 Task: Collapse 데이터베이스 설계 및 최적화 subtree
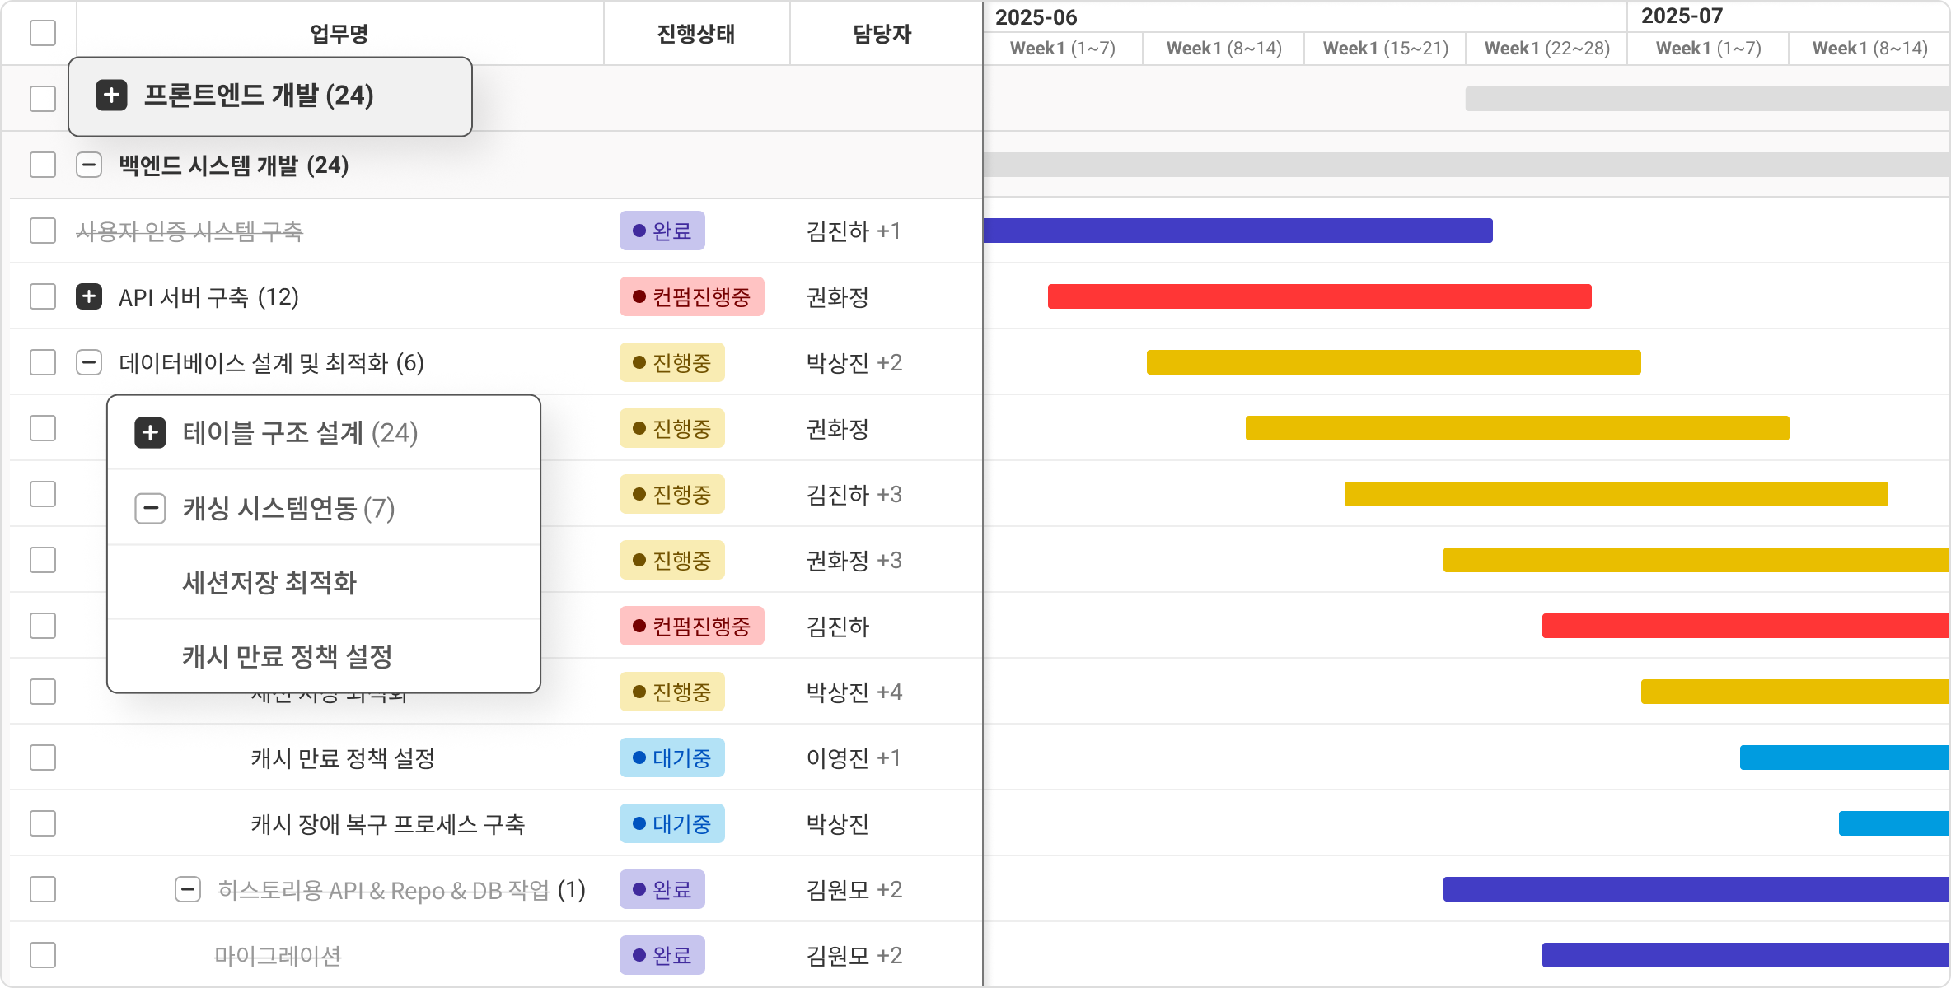89,362
